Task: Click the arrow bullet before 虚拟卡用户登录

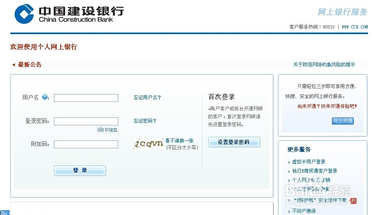Action: click(289, 162)
